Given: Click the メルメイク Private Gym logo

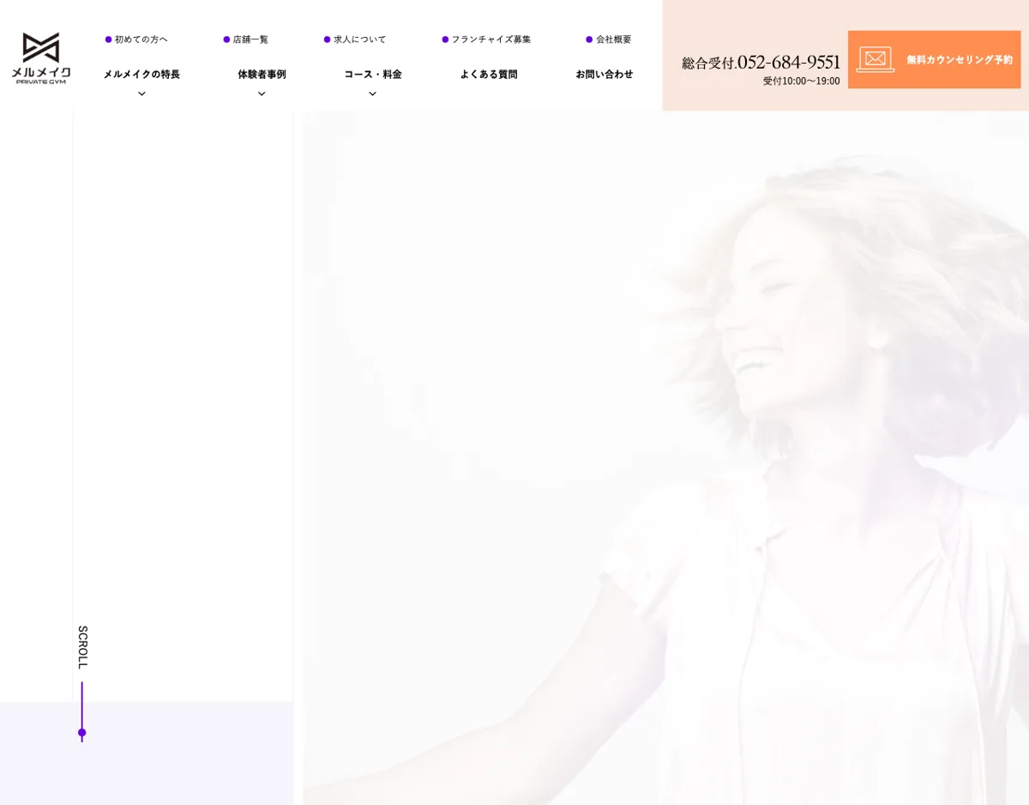Looking at the screenshot, I should pos(40,58).
